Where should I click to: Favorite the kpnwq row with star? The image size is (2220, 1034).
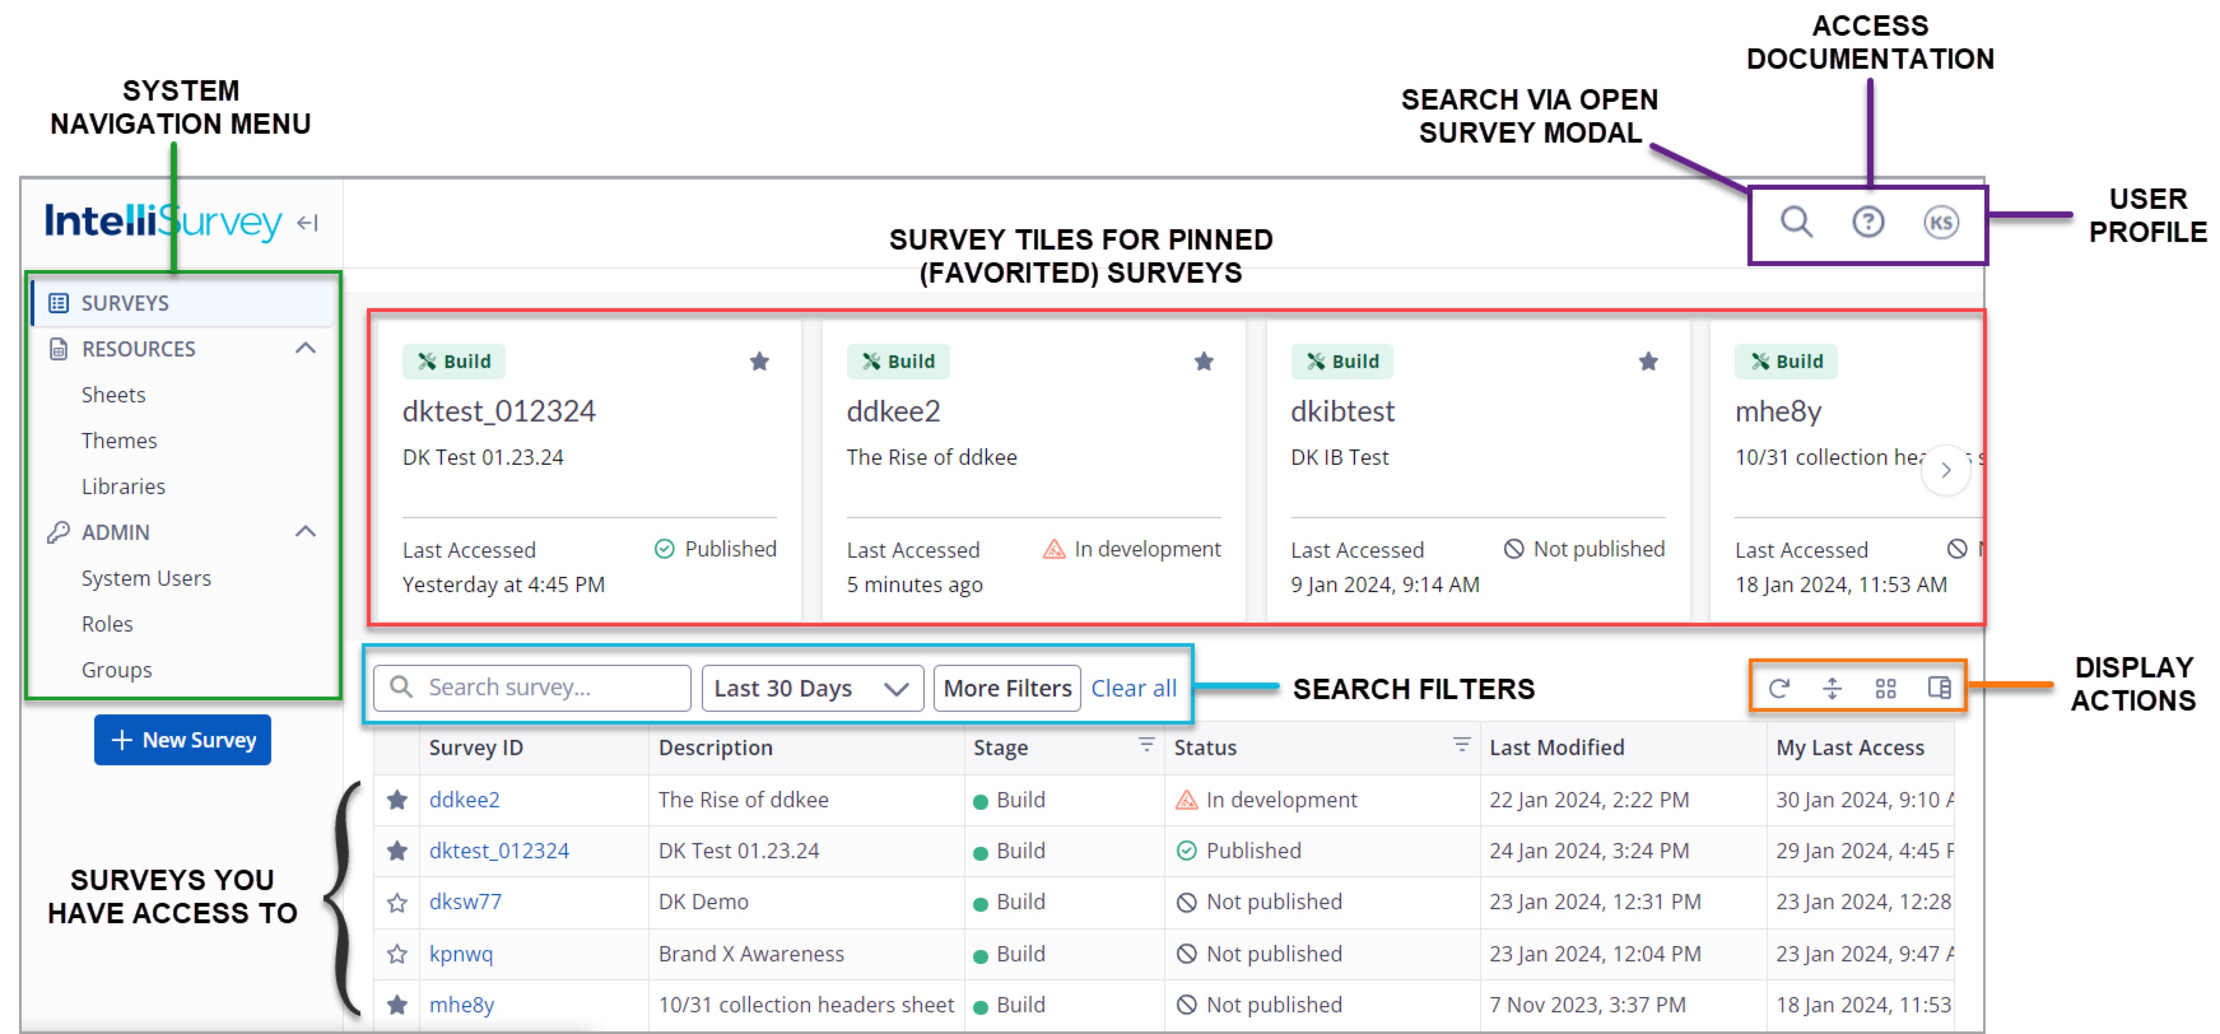point(397,954)
